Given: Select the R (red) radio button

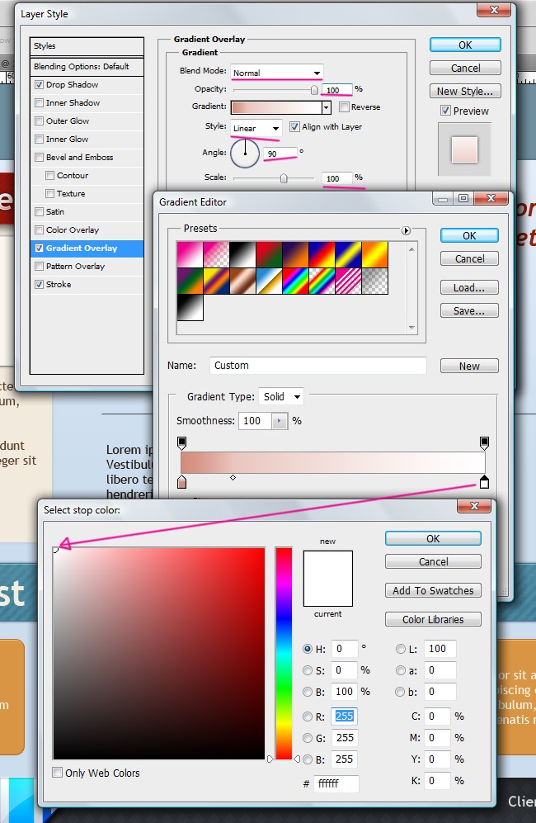Looking at the screenshot, I should pyautogui.click(x=308, y=717).
